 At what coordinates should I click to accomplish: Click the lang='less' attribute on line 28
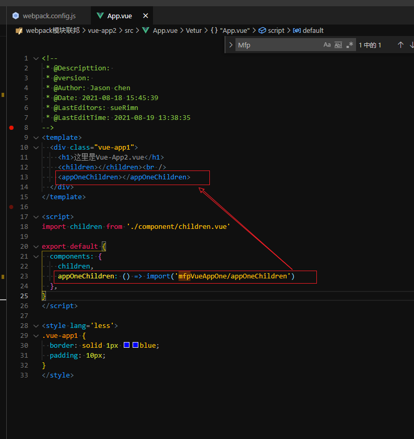92,326
